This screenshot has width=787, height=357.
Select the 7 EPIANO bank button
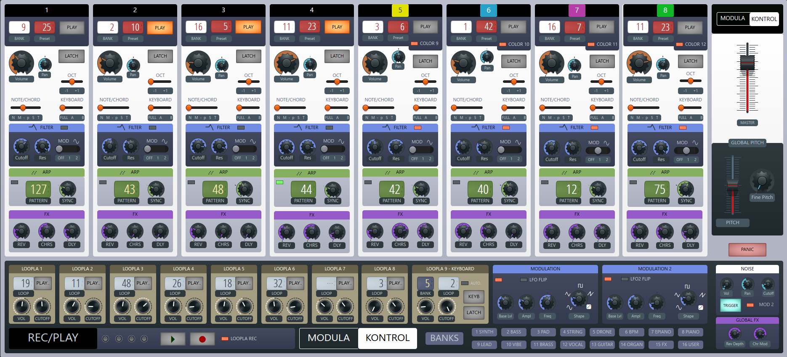(x=661, y=332)
